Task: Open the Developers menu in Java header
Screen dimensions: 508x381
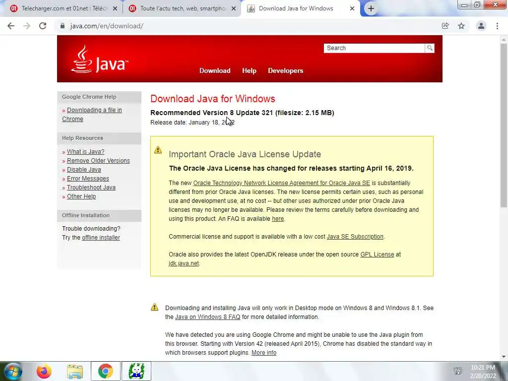Action: tap(285, 70)
